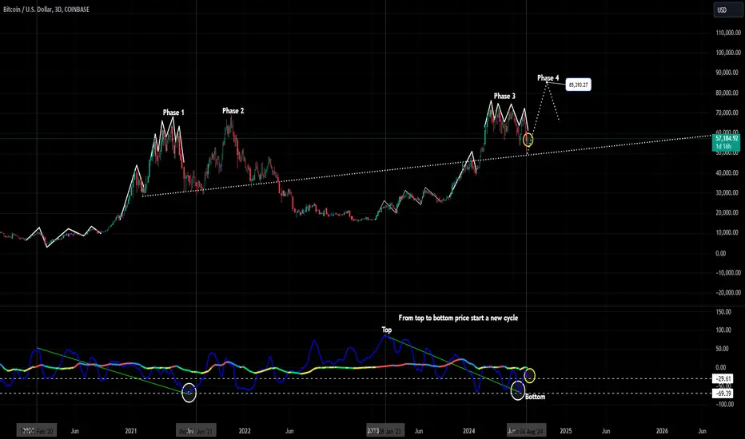The width and height of the screenshot is (745, 439).
Task: Click the 04 Aug '24 date marker
Action: click(x=526, y=431)
